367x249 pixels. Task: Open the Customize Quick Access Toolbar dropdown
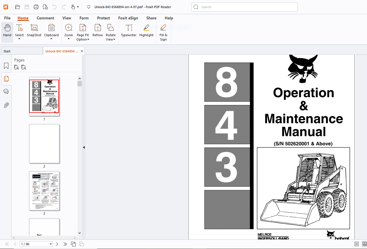click(x=89, y=7)
